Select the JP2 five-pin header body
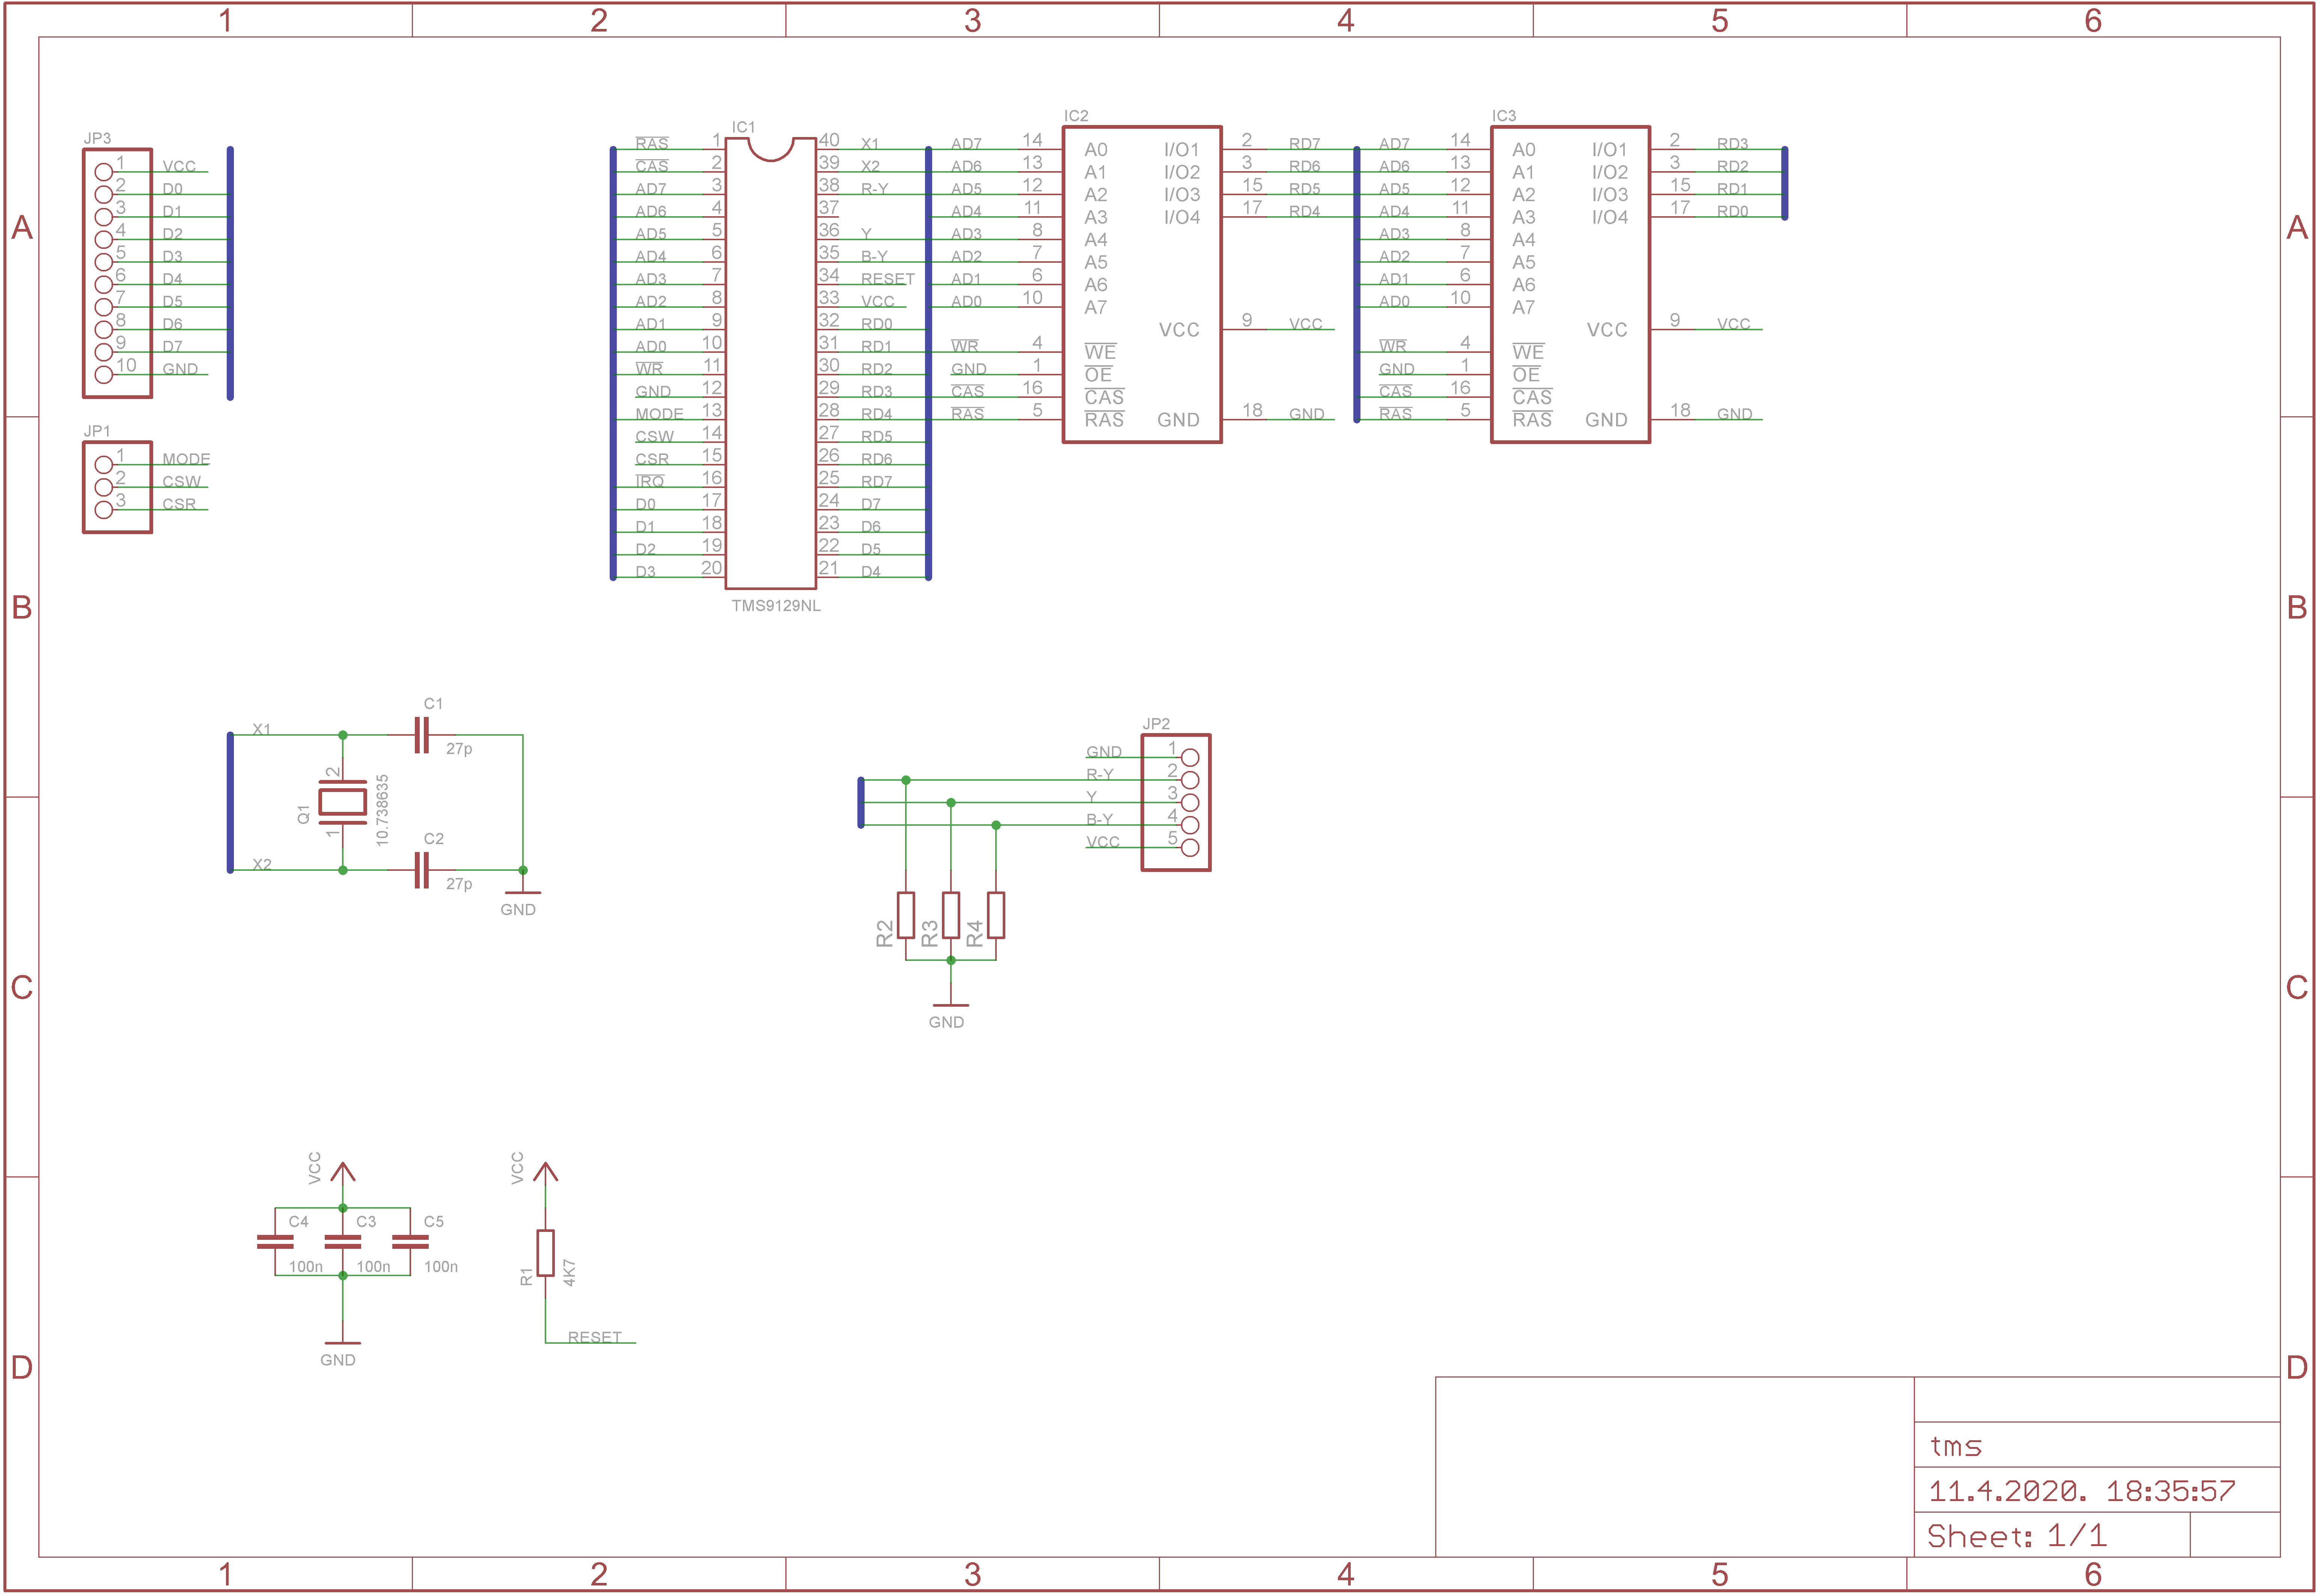Screen dimensions: 2317x1596 click(1176, 803)
